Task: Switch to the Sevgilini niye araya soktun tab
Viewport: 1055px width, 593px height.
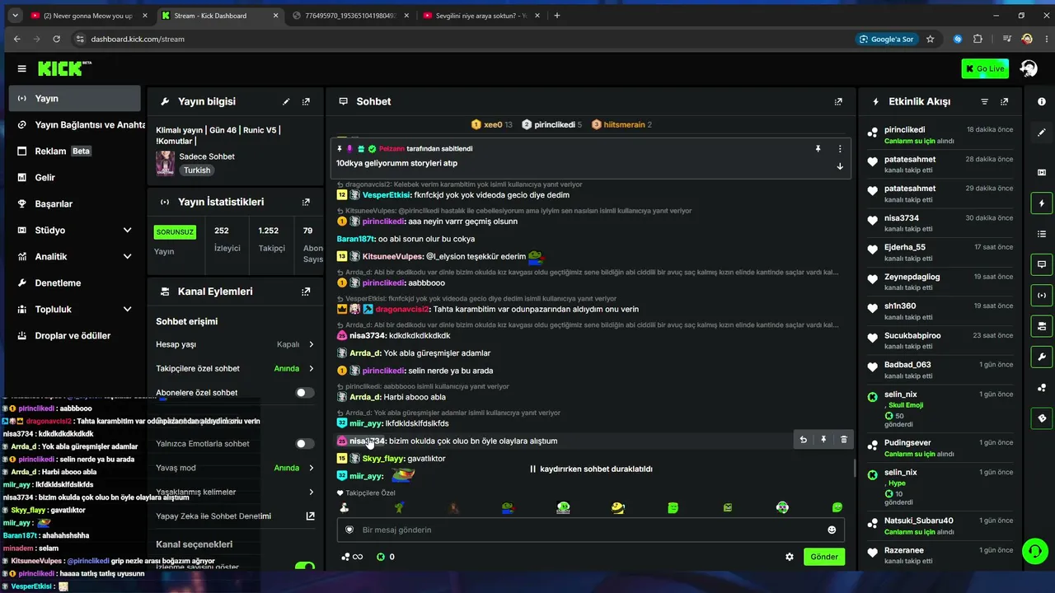Action: coord(479,15)
